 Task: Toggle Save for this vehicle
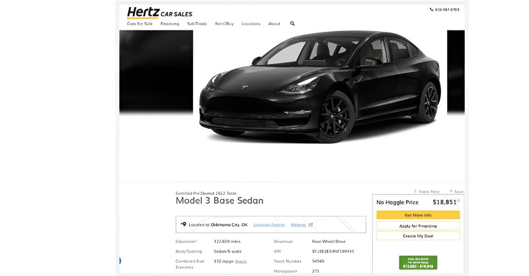456,191
